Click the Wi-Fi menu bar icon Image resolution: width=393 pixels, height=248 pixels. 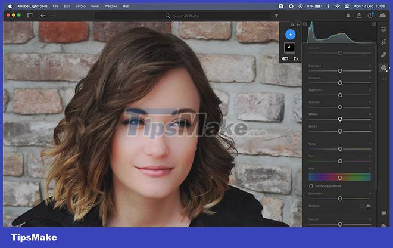click(x=338, y=6)
